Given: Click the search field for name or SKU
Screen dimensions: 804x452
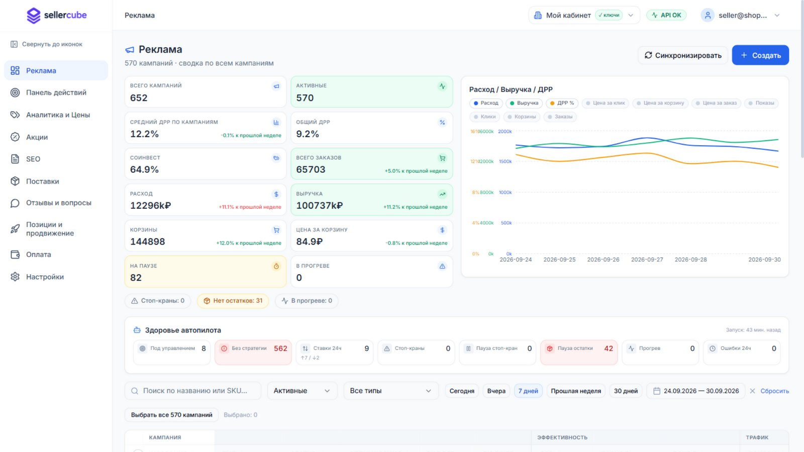Looking at the screenshot, I should point(193,391).
